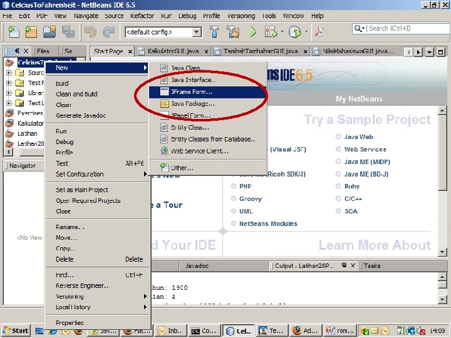Switch to KalkulatorGUI.java tab
Image resolution: width=451 pixels, height=338 pixels.
coord(173,51)
